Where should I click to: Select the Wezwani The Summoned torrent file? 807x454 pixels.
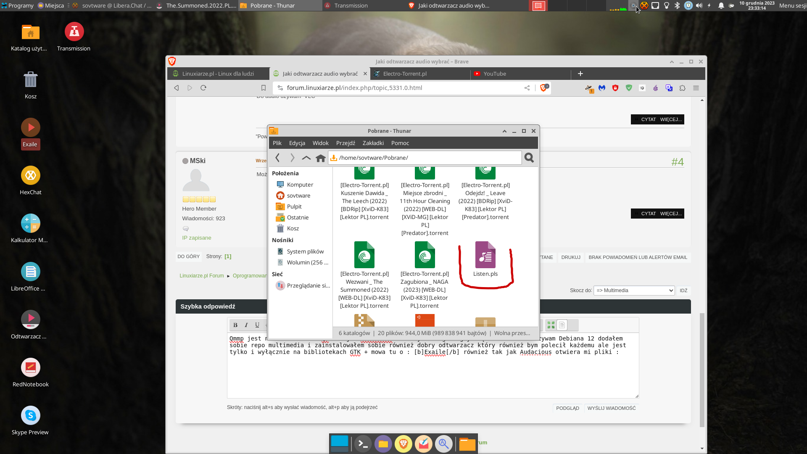click(364, 275)
